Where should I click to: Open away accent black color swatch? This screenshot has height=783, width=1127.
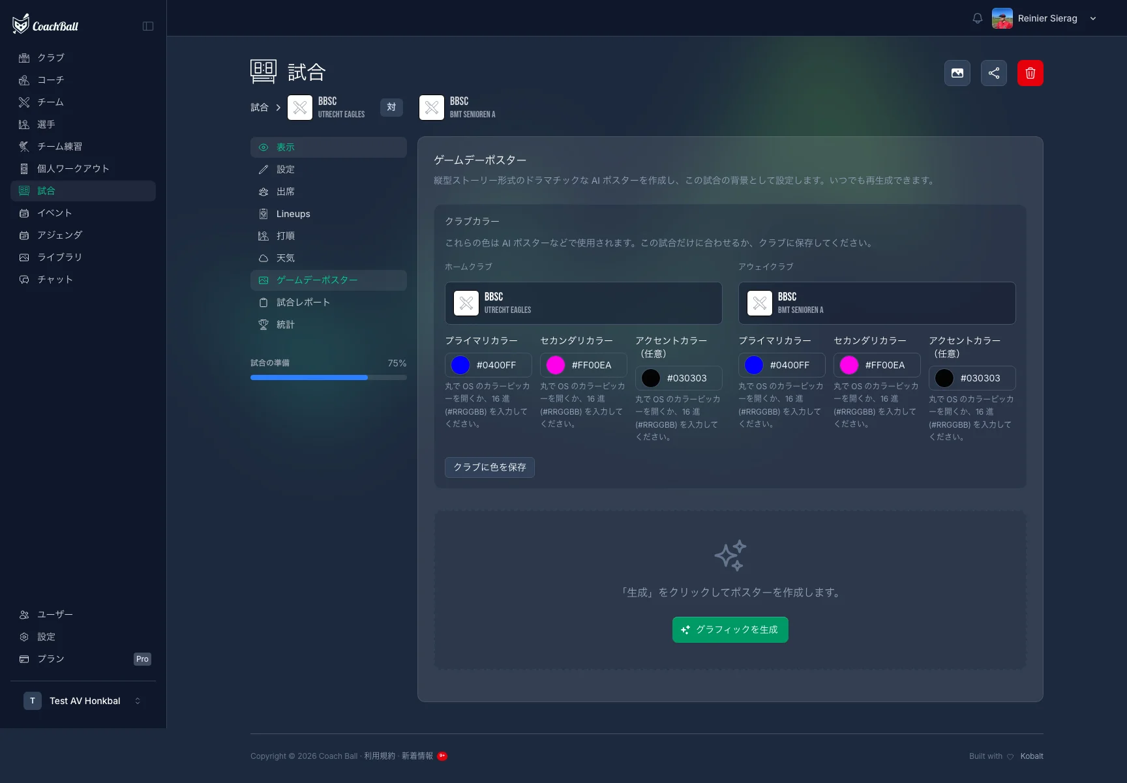(x=944, y=378)
